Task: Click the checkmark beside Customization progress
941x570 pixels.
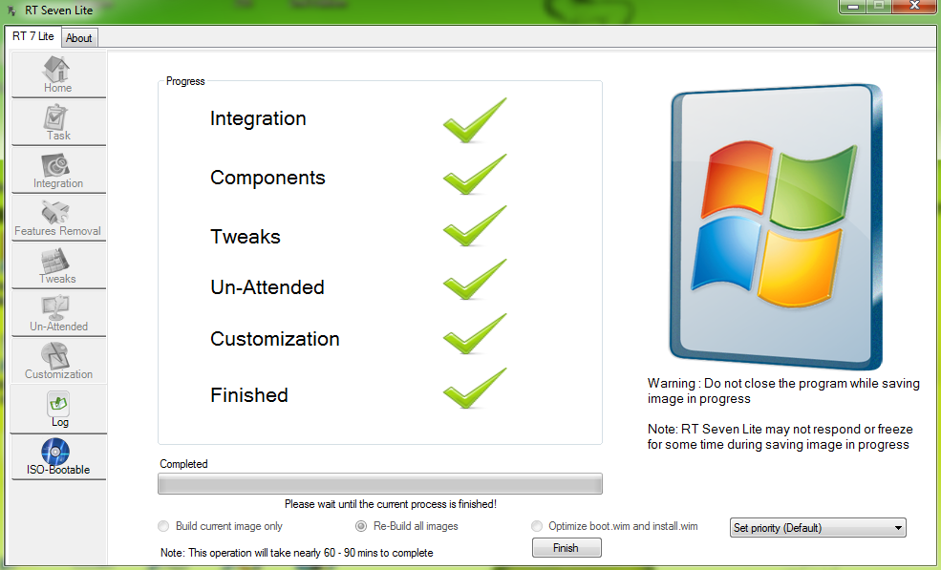Action: click(475, 333)
